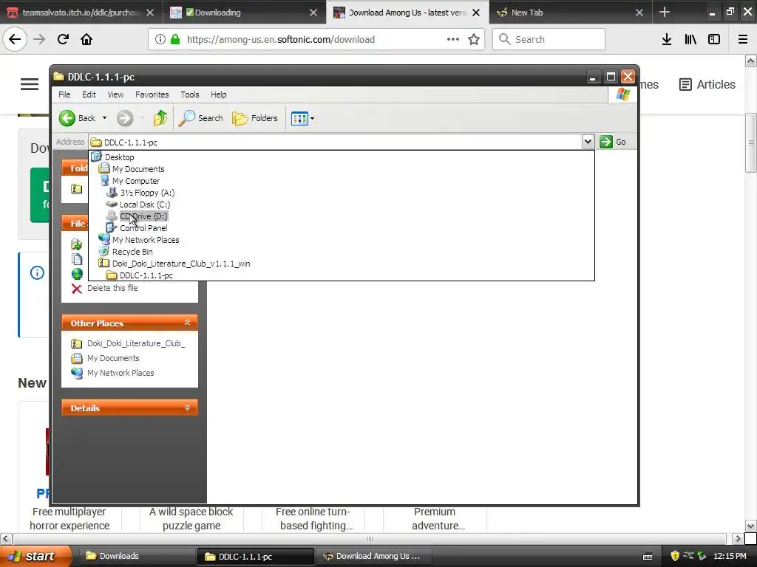Click the security shield tray icon

[674, 556]
